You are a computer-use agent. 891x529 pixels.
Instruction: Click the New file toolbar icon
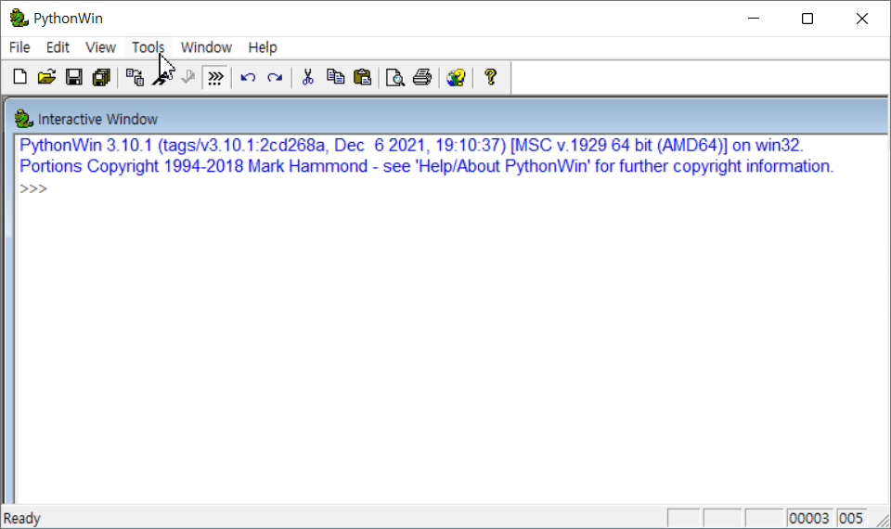(19, 77)
